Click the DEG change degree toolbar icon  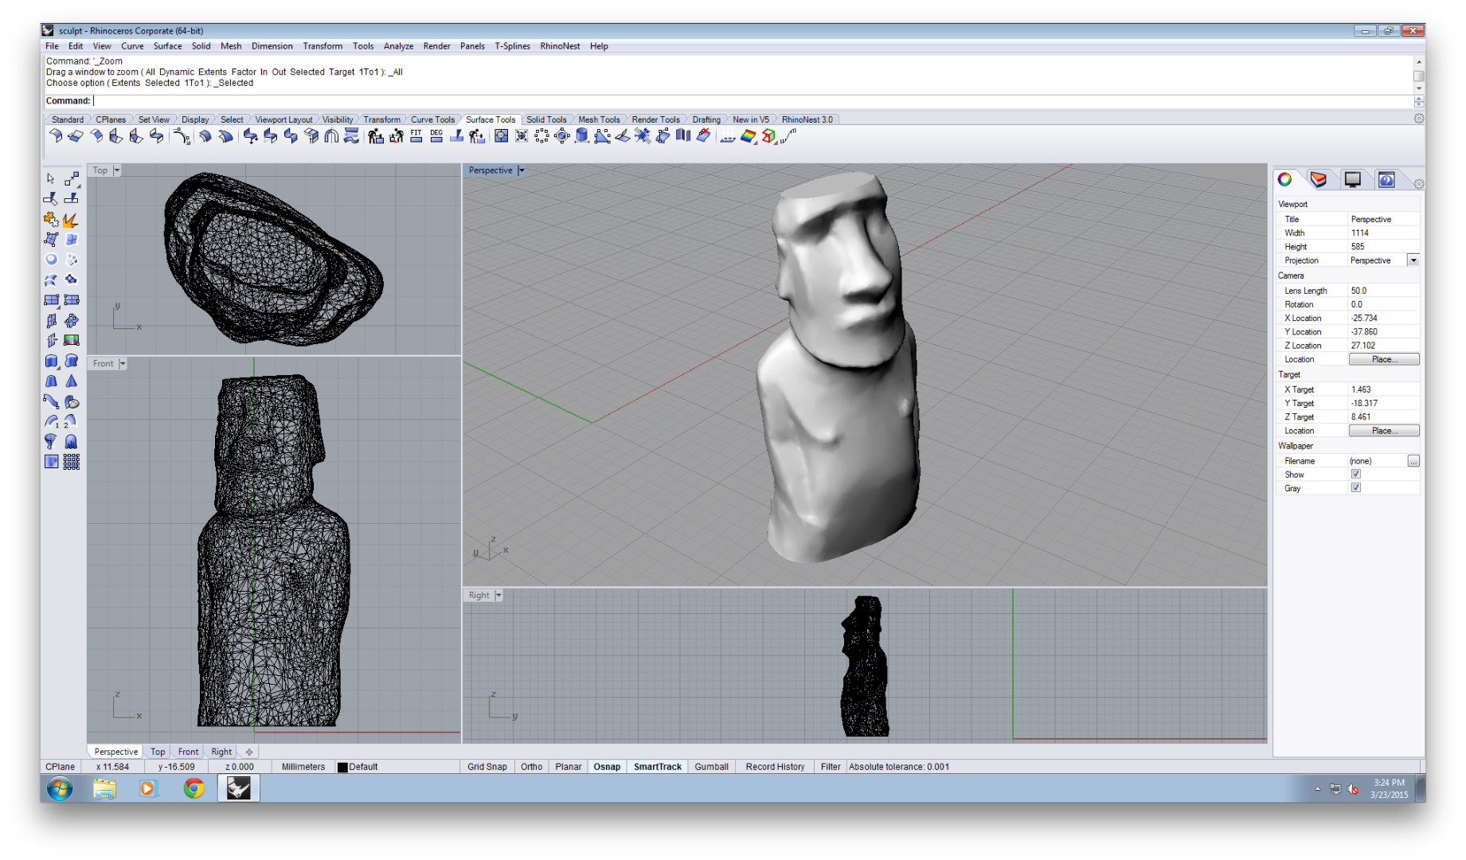pos(436,136)
